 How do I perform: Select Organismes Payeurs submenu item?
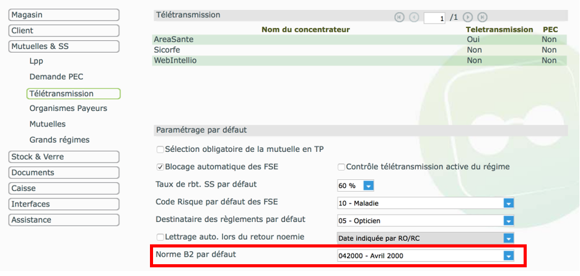tap(68, 109)
